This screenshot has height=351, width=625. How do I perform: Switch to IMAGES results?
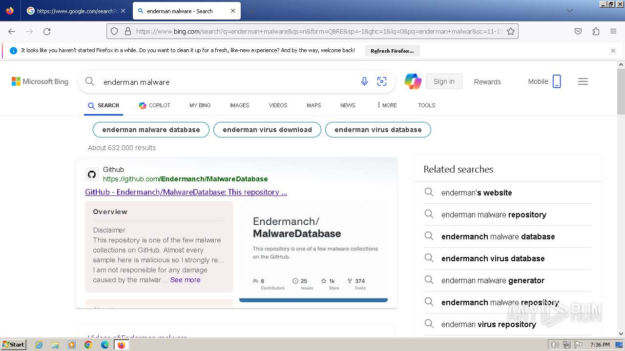point(239,105)
